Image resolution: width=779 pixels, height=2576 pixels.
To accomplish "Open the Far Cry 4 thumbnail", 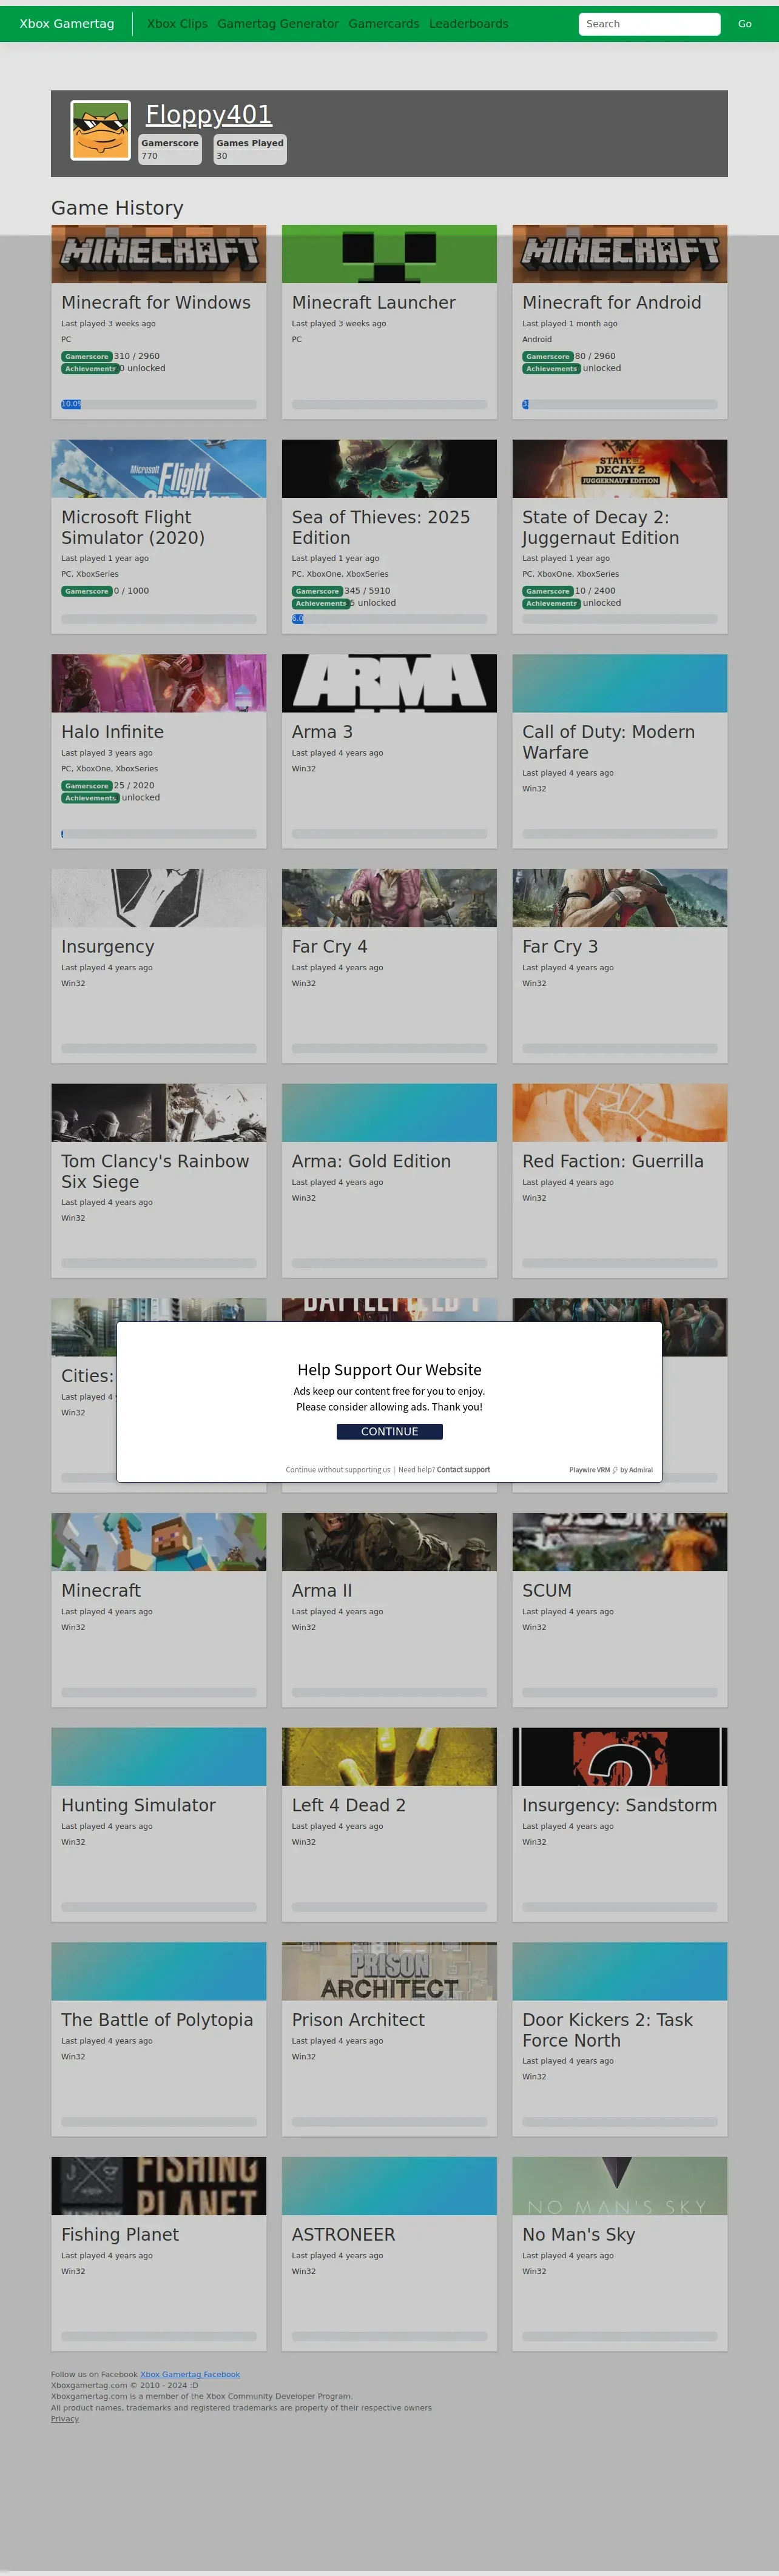I will click(x=389, y=898).
